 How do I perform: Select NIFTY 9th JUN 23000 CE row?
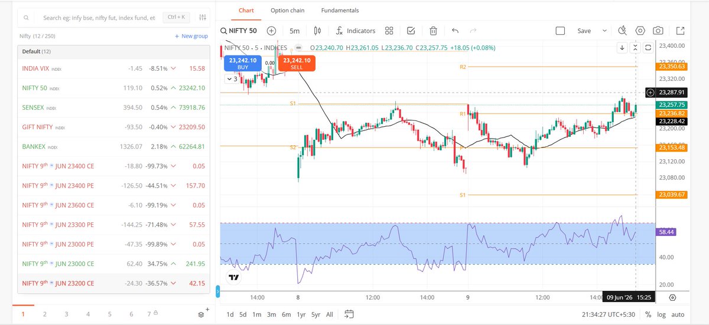pyautogui.click(x=113, y=264)
